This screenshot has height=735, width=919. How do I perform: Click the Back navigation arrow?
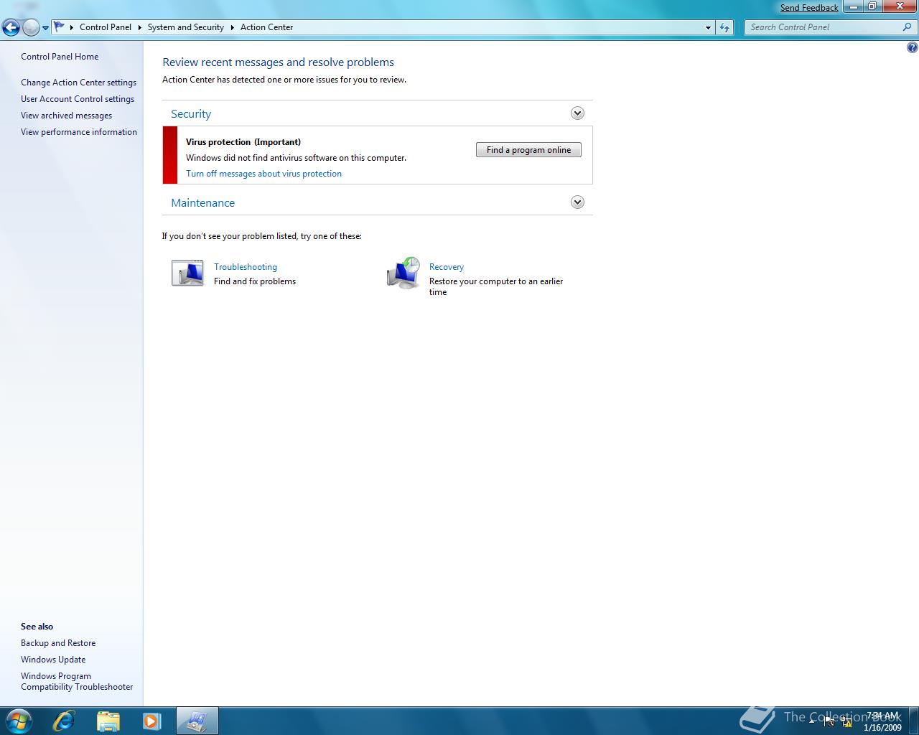[x=11, y=28]
